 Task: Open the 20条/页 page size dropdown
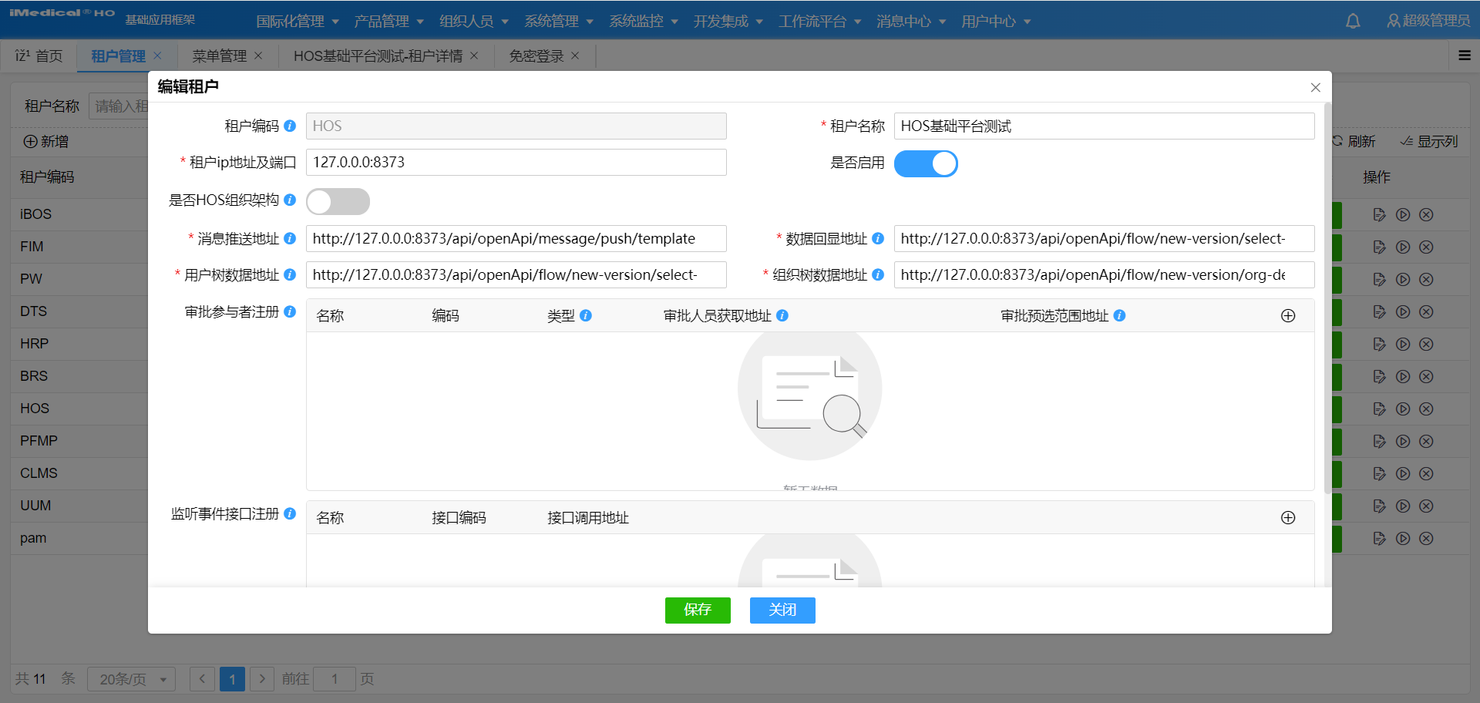(x=132, y=679)
